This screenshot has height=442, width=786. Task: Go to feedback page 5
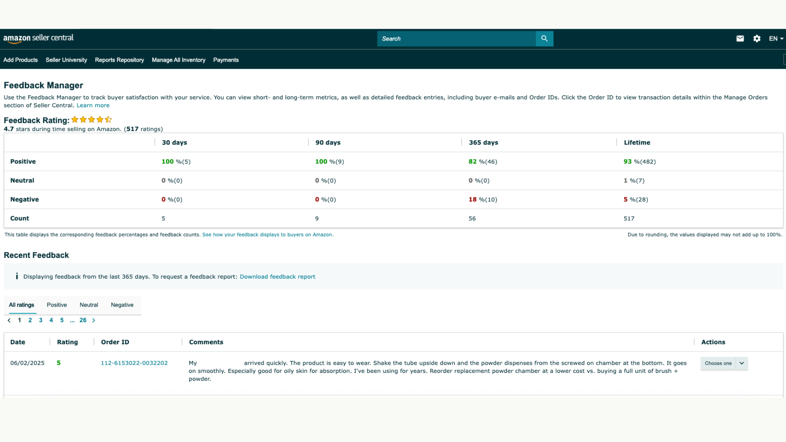[62, 320]
